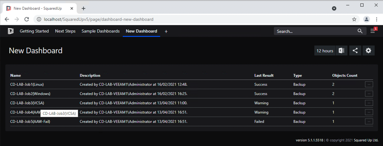Click the version 5.1.1.5518 footer text
Viewport: 383px width, 146px height.
coord(309,140)
